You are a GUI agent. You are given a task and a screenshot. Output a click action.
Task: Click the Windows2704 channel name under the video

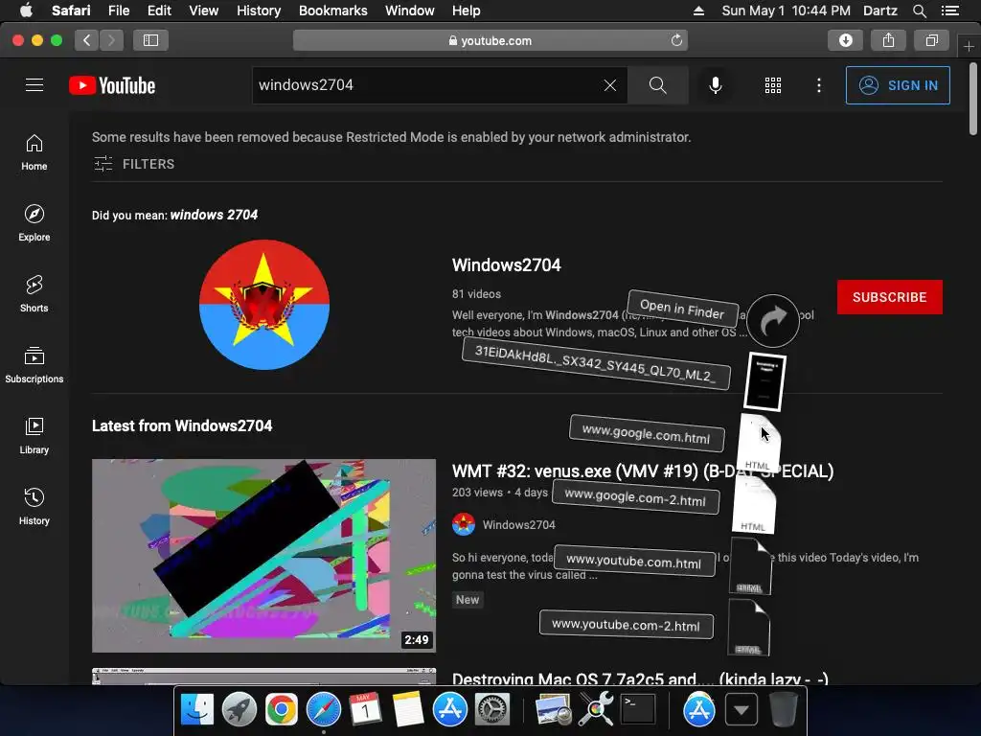518,524
